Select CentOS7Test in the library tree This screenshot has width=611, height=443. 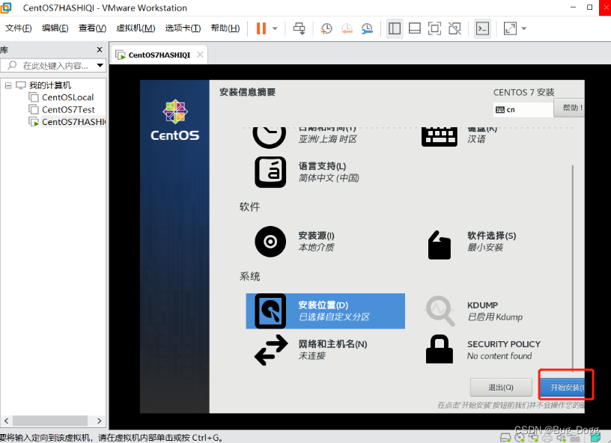point(68,110)
